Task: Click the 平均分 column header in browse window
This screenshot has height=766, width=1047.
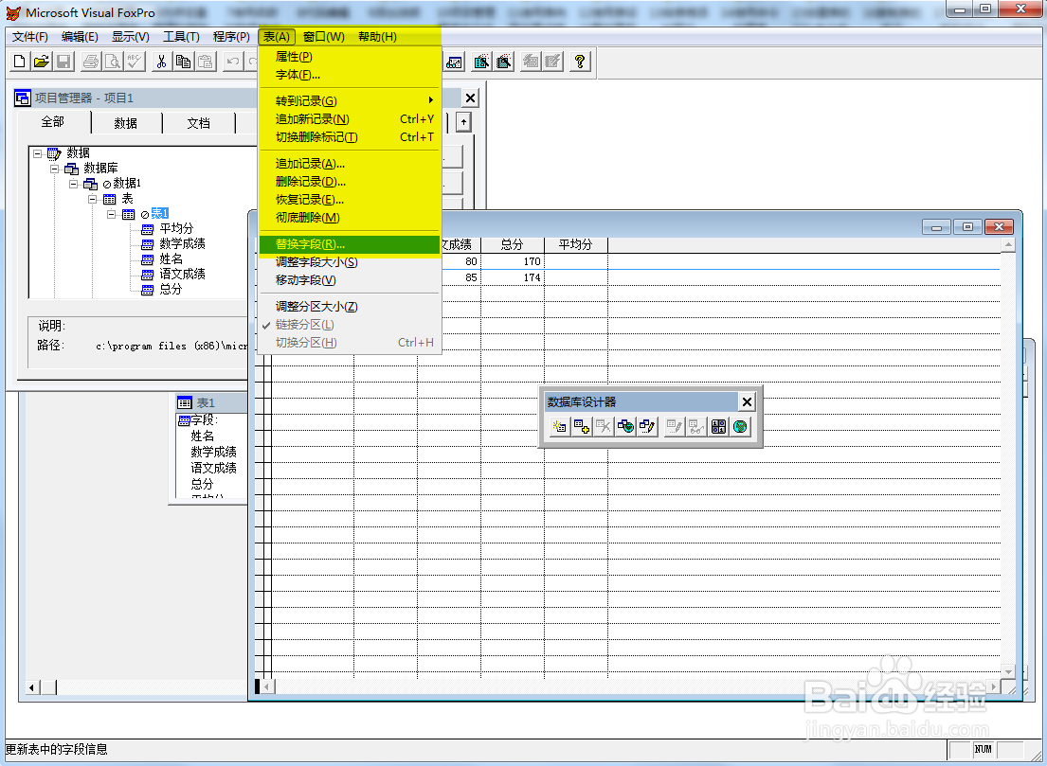Action: coord(575,245)
